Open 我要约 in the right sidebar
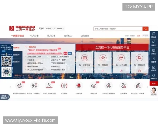This screenshot has width=158, height=127. tap(154, 43)
